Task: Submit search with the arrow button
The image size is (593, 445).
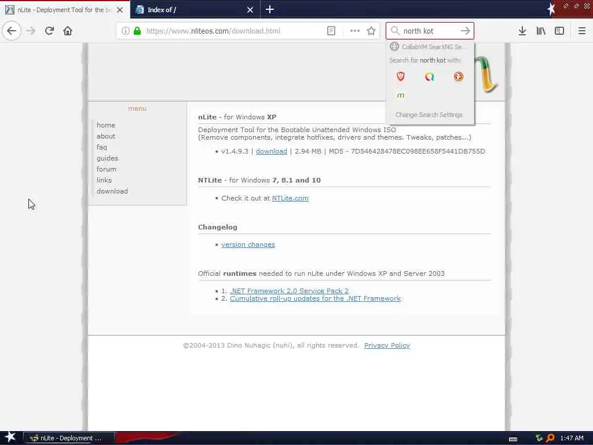Action: tap(465, 31)
